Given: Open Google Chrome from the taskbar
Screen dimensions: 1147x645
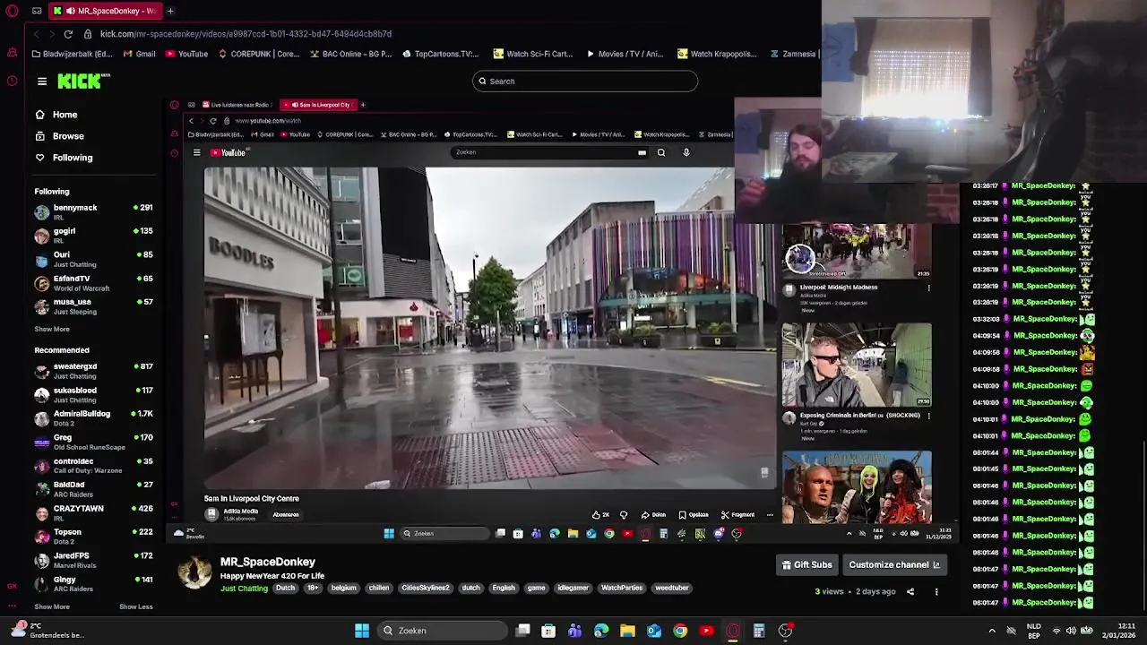Looking at the screenshot, I should [680, 631].
